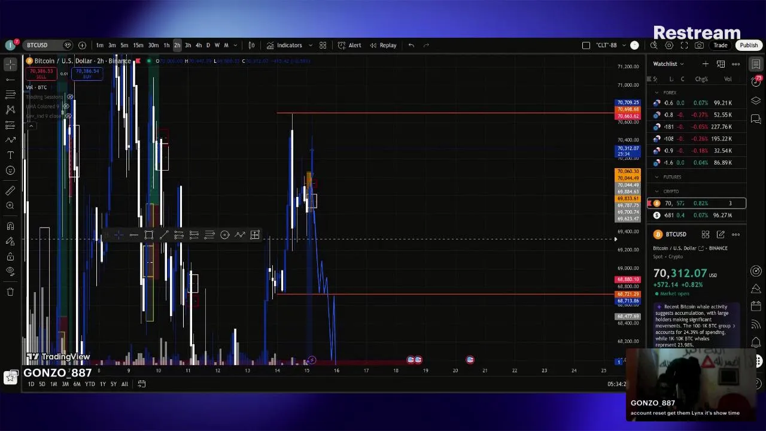Select the ruler measure tool

tap(10, 190)
